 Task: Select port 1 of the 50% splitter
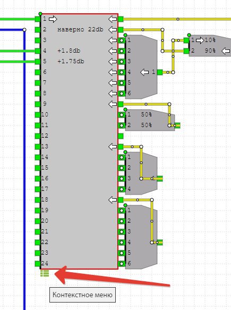coord(122,115)
